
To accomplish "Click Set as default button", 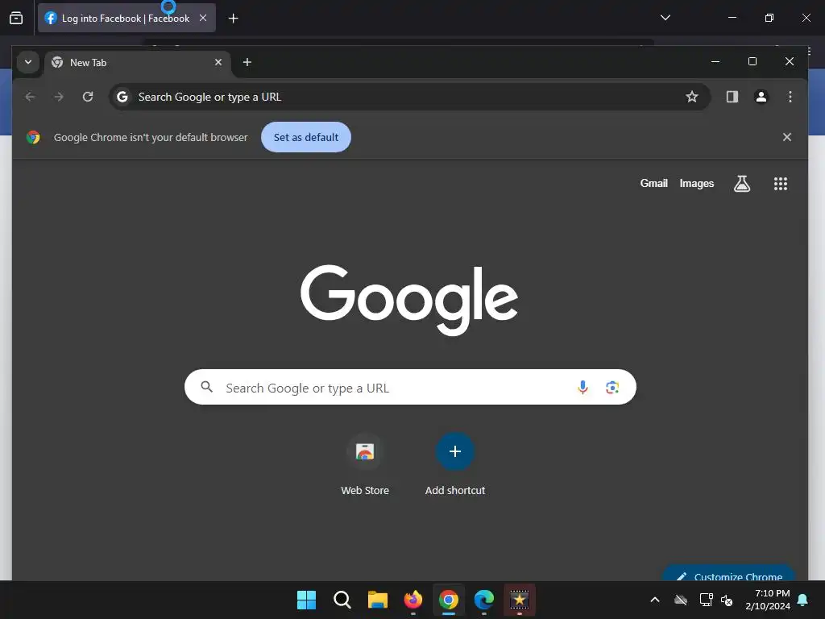I will pyautogui.click(x=306, y=137).
